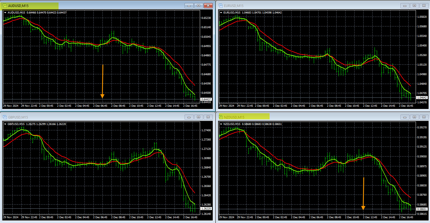430x223 pixels.
Task: Open the EURUSD,M15 chart dropdown triangle
Action: pyautogui.click(x=221, y=13)
